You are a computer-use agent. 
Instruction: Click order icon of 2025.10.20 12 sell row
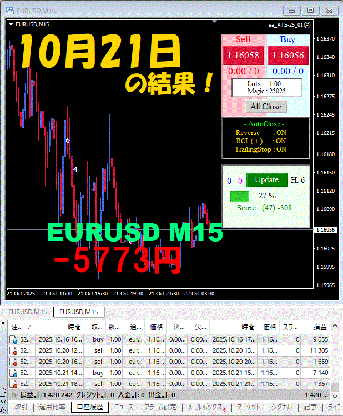click(13, 350)
